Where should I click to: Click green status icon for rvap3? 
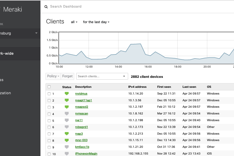[67, 134]
